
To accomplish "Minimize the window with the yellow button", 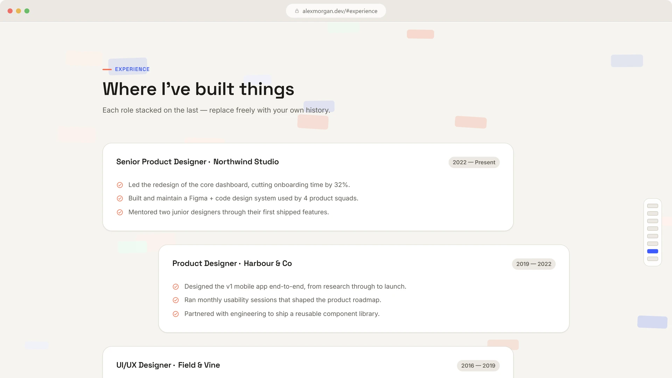I will point(19,11).
